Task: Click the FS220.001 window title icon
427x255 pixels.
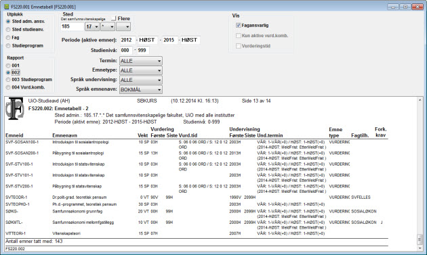Action: pos(7,7)
